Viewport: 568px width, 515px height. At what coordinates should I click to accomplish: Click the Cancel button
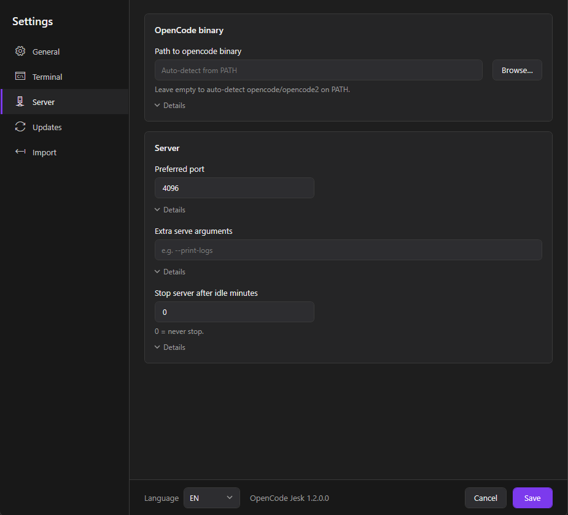(485, 498)
